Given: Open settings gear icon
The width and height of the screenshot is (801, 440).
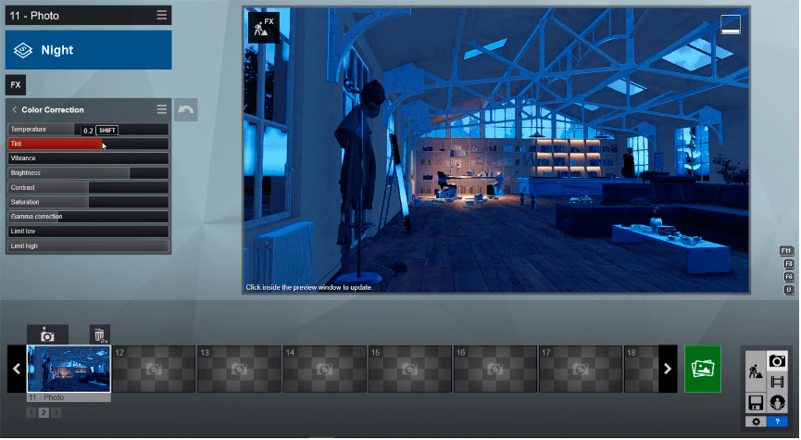Looking at the screenshot, I should [x=756, y=421].
